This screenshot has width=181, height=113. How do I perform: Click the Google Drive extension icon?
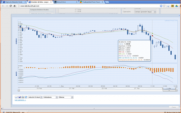[x=177, y=6]
